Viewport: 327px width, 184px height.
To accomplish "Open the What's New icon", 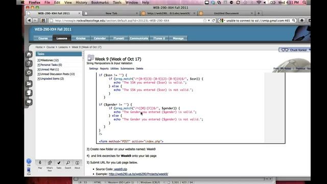I will tap(50, 163).
